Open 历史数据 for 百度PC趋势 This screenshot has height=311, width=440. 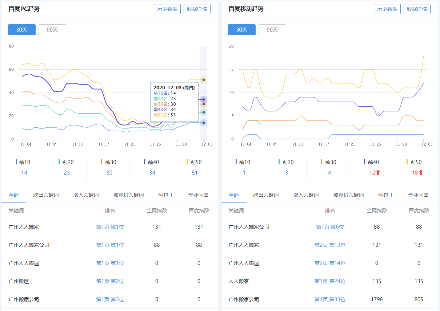[x=167, y=9]
